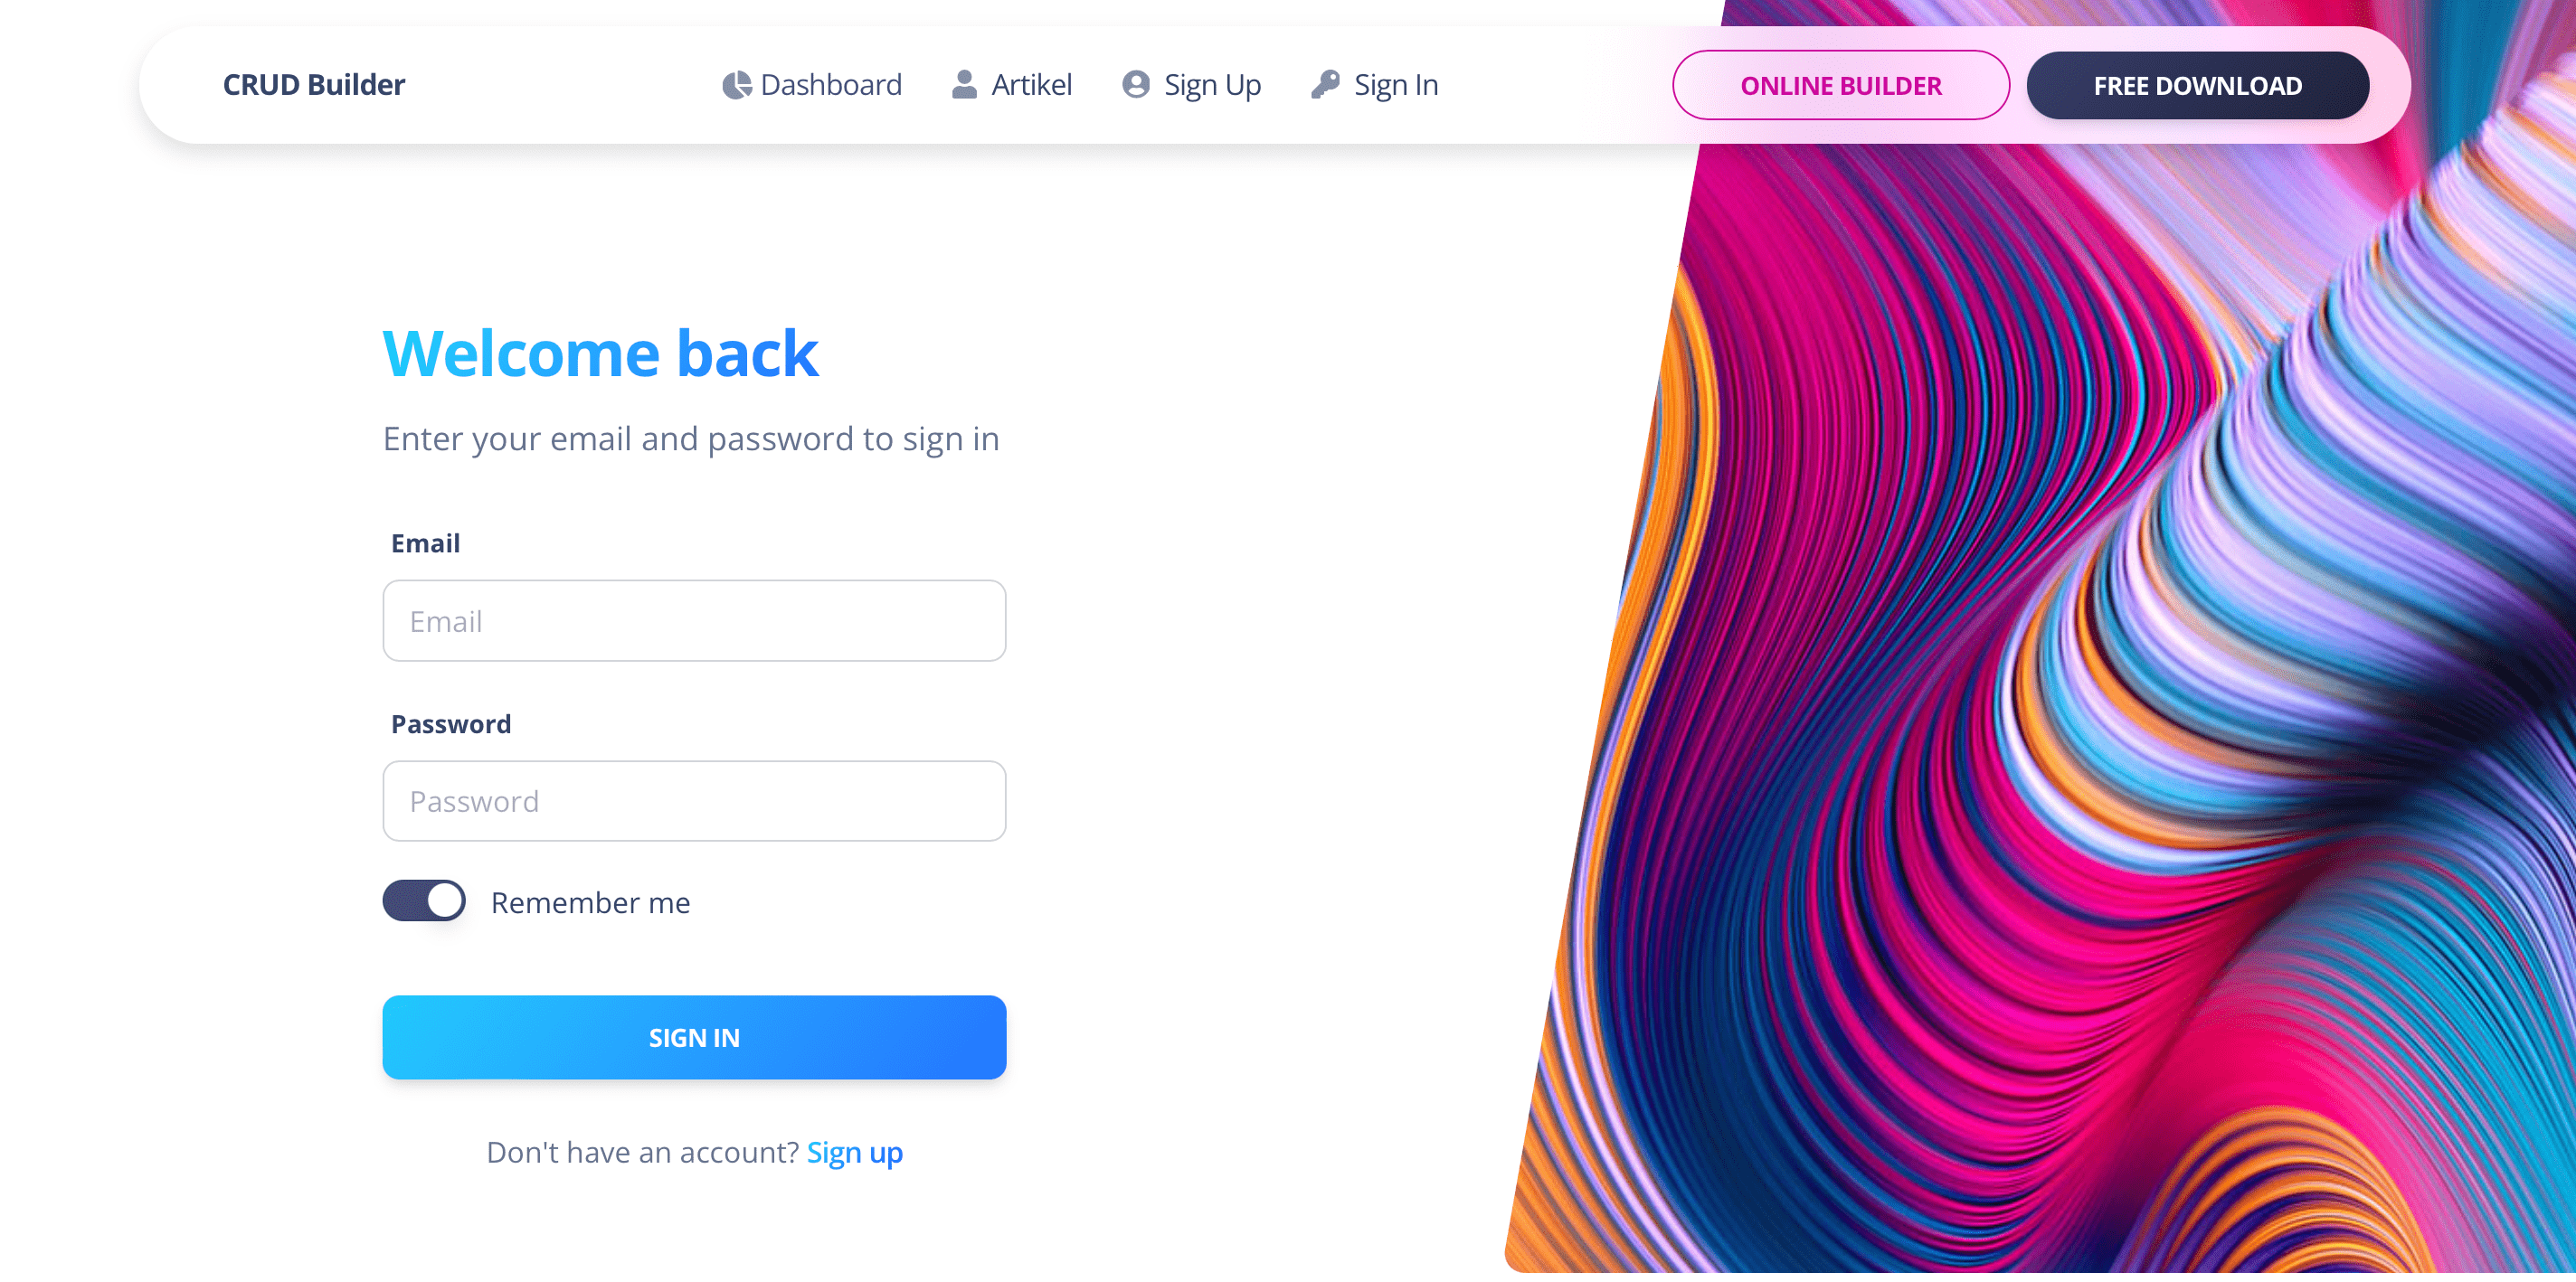
Task: Select Sign In in the navigation bar
Action: pyautogui.click(x=1395, y=85)
